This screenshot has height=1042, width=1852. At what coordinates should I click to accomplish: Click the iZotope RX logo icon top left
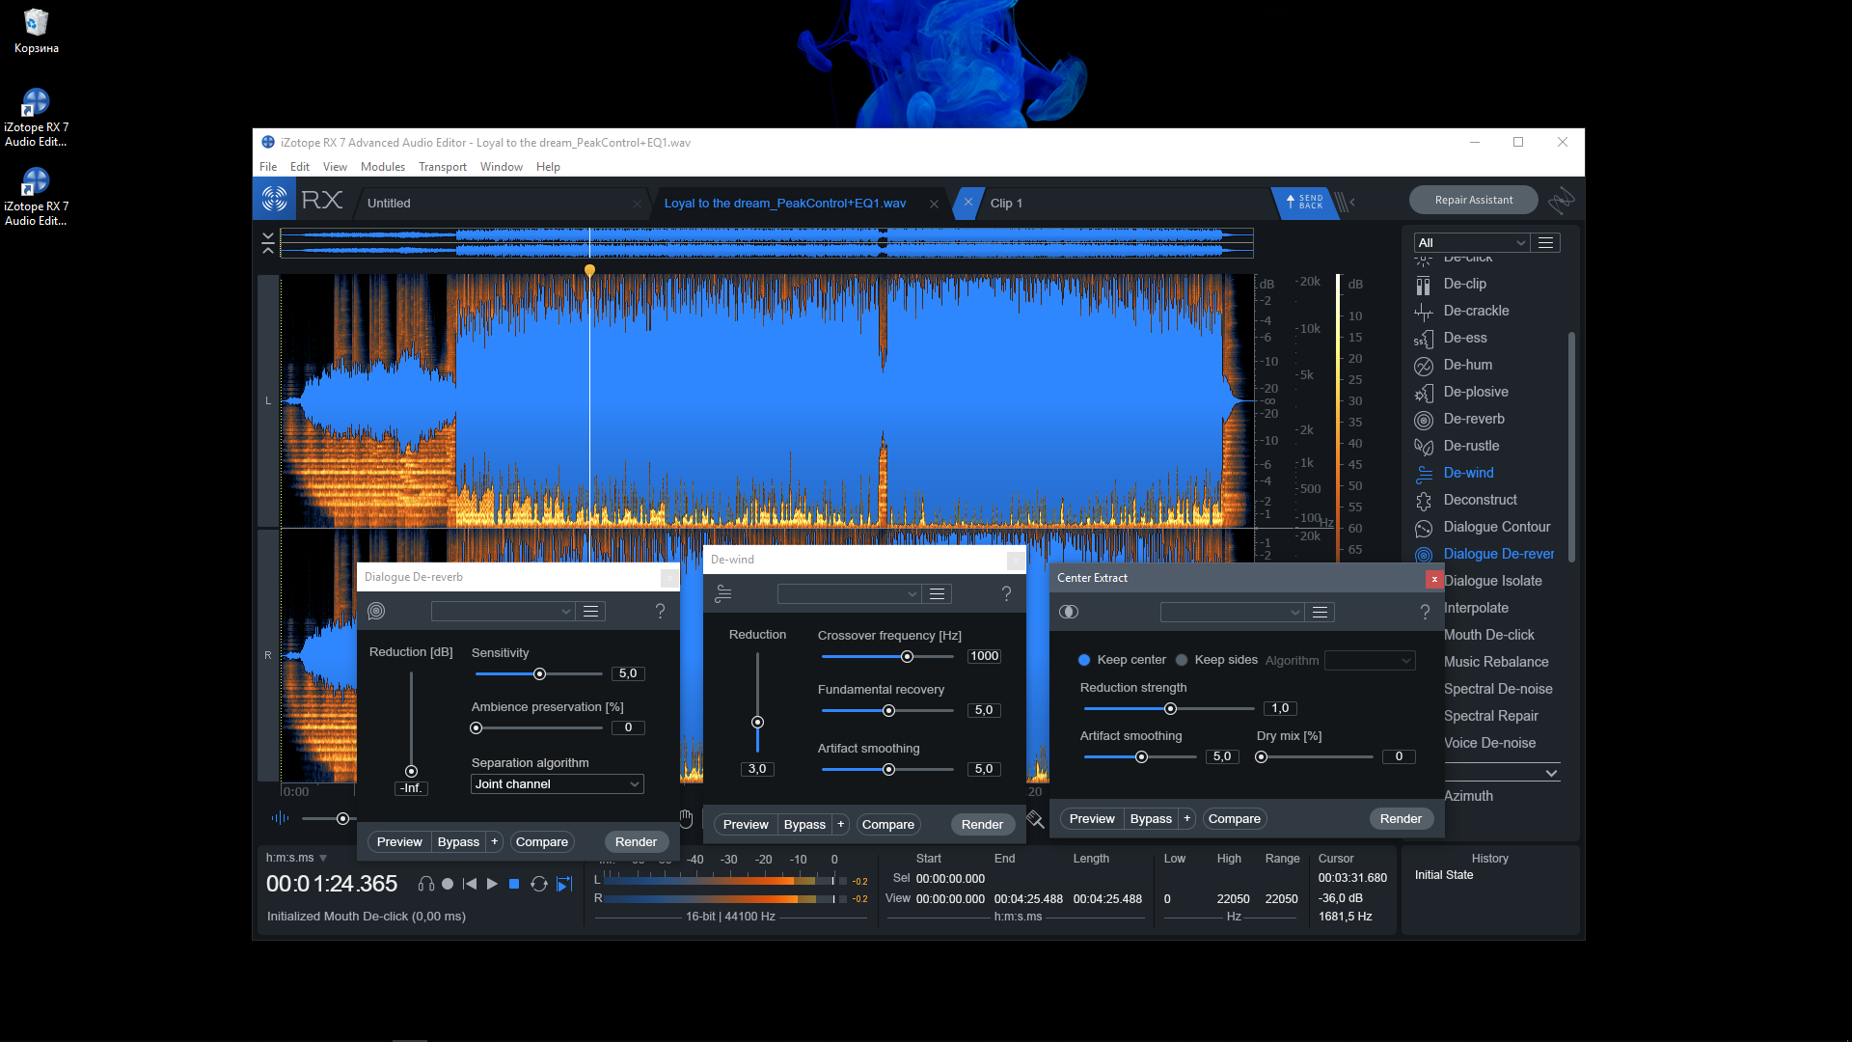point(275,203)
